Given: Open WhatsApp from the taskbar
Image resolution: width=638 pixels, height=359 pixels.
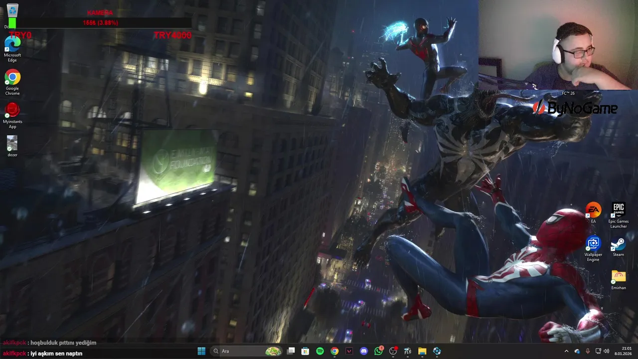Looking at the screenshot, I should [x=378, y=351].
